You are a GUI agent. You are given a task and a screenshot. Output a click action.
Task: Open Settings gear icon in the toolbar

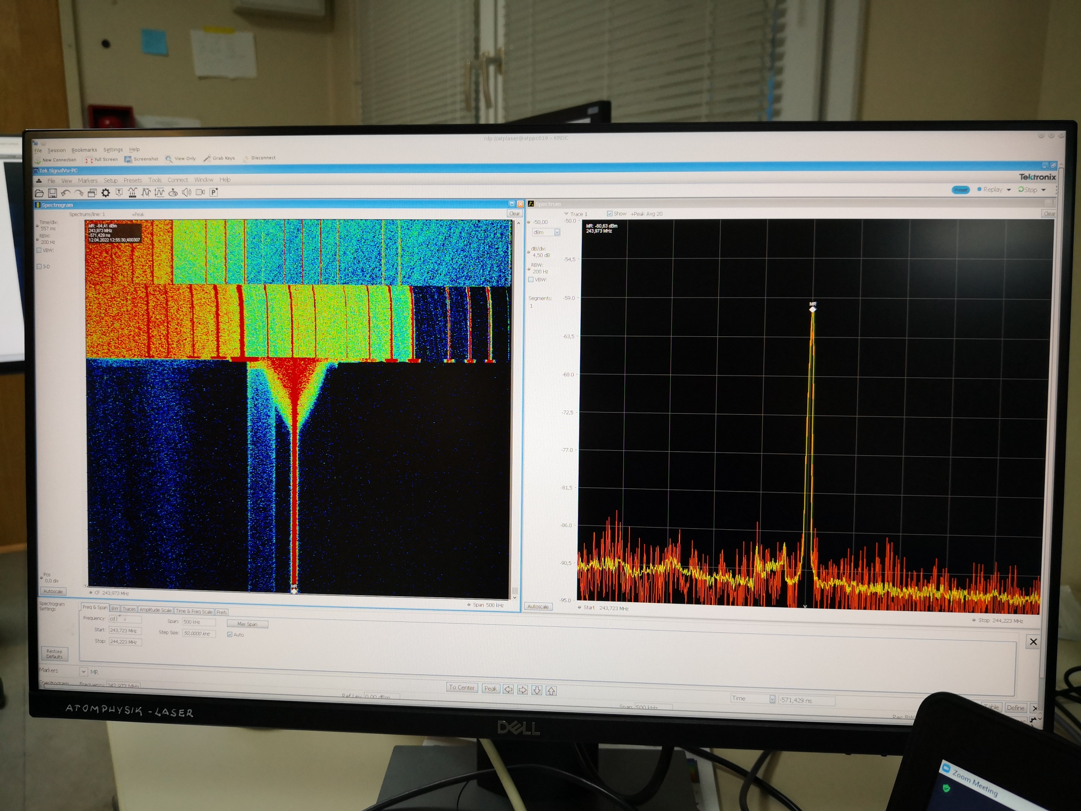coord(106,192)
